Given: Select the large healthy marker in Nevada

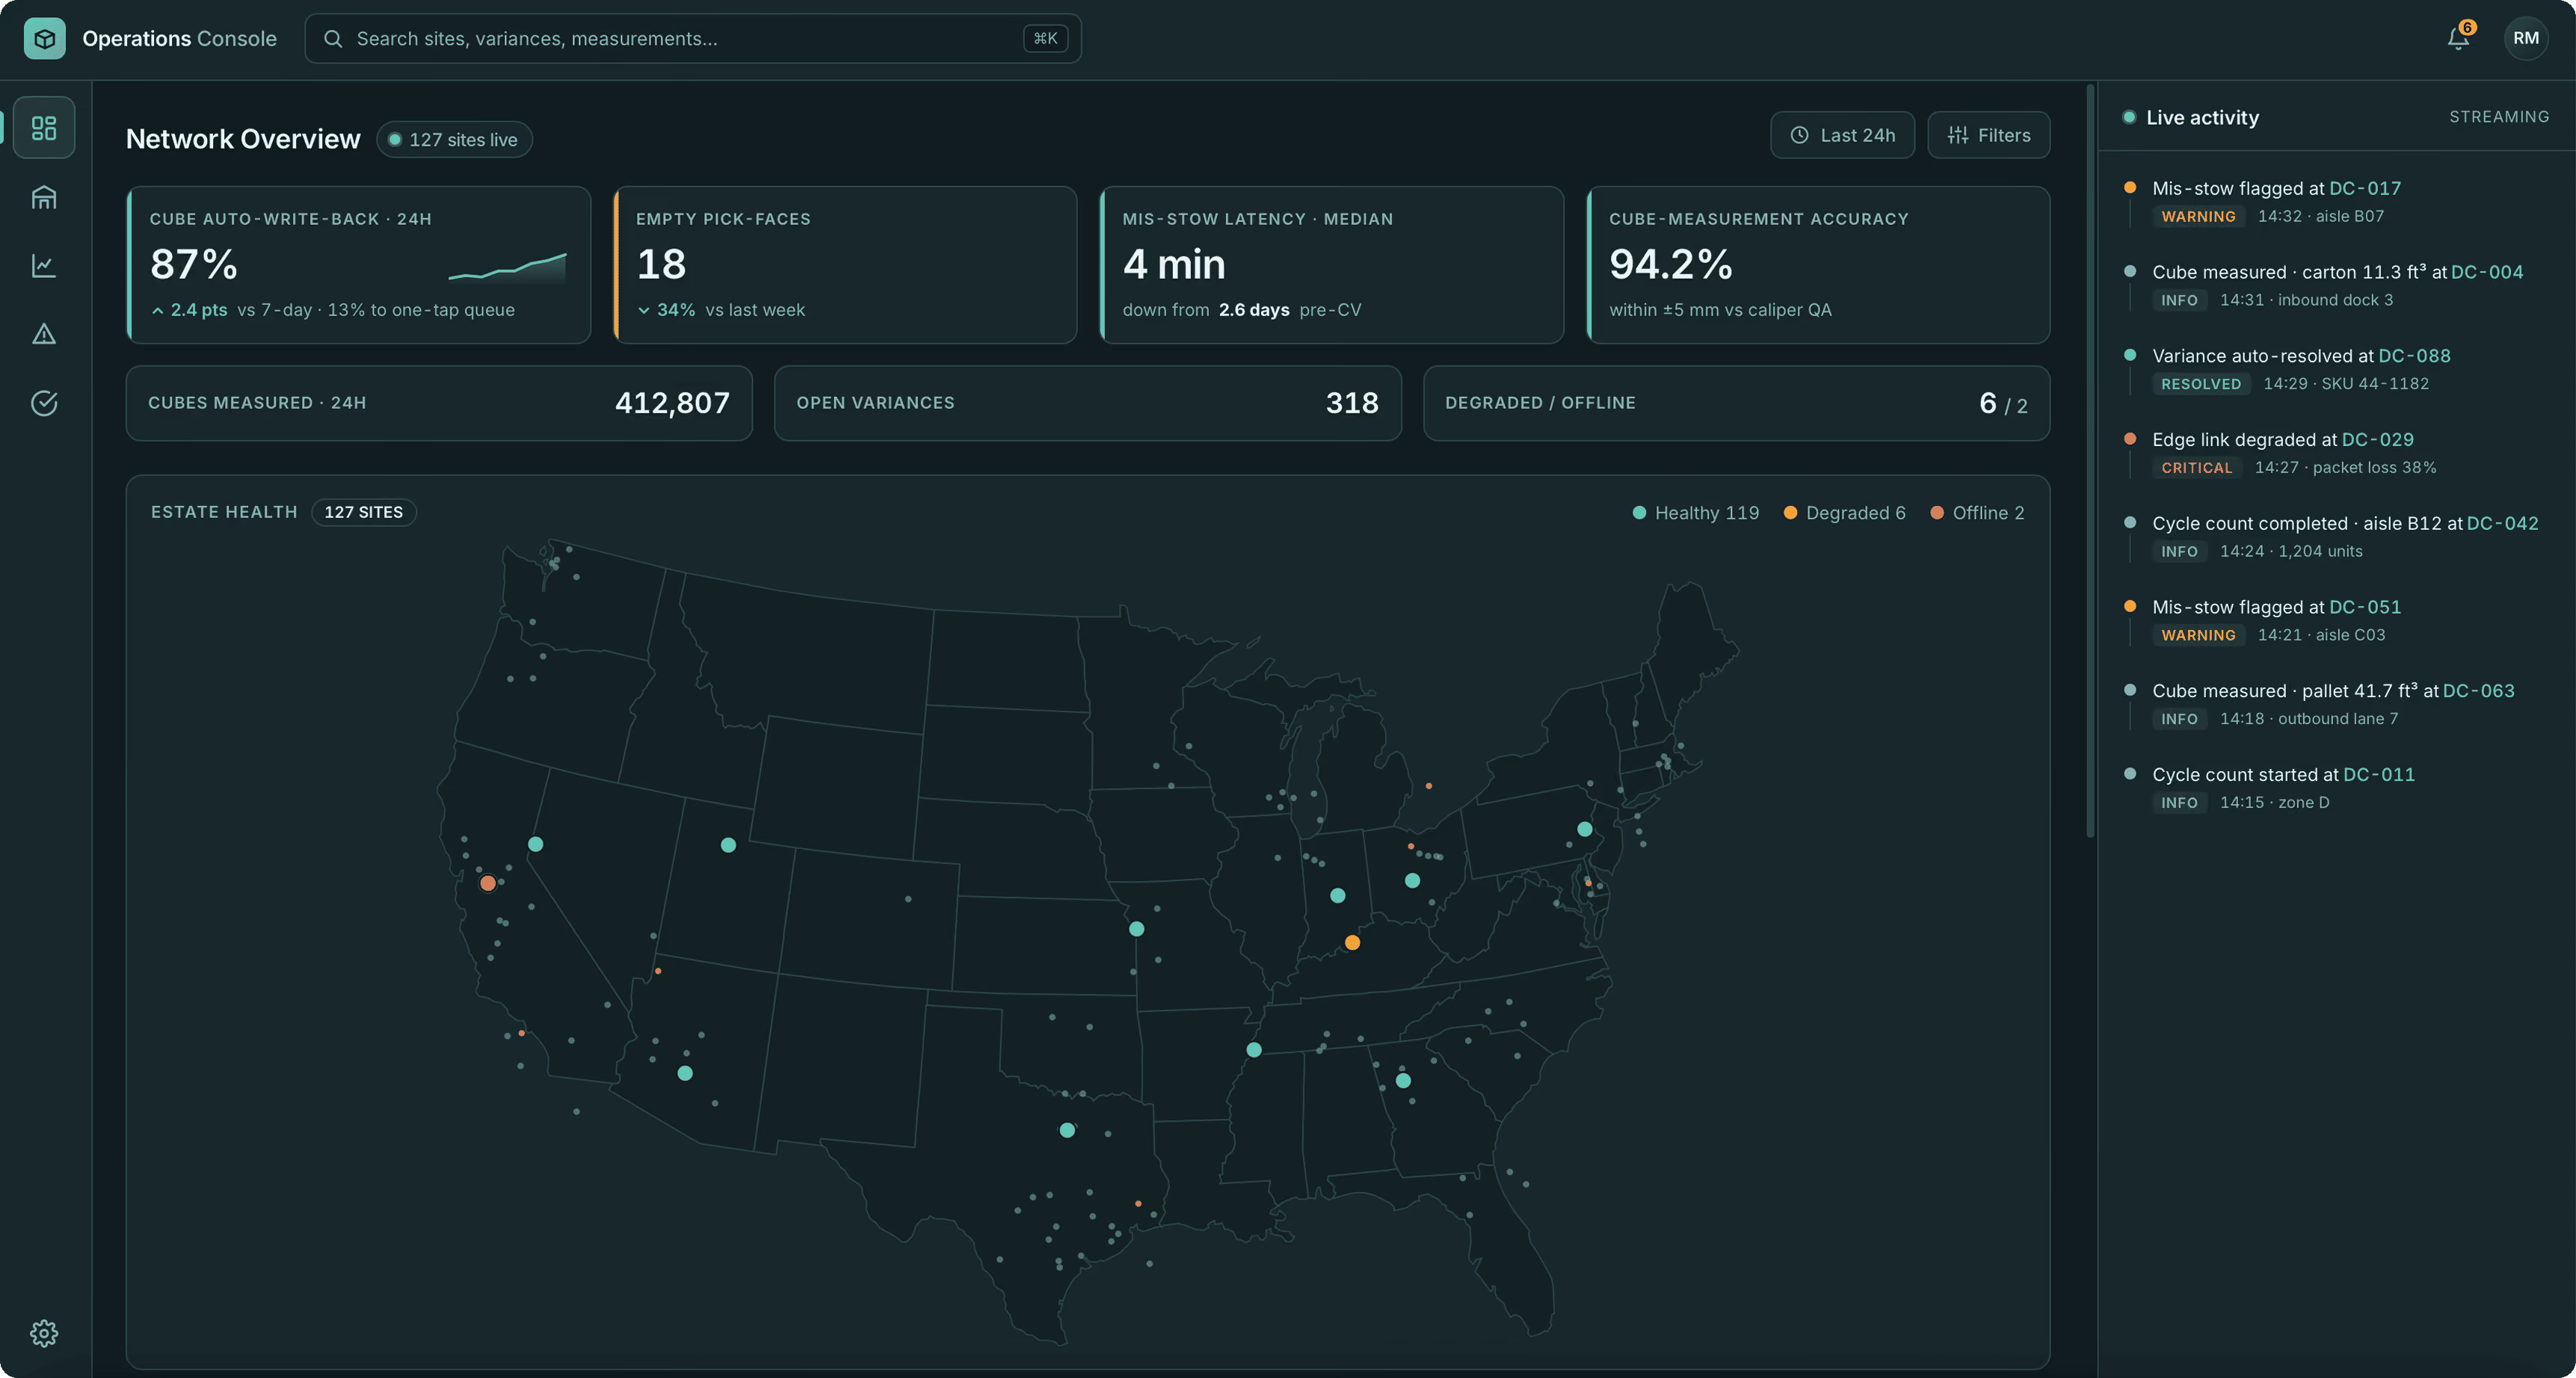Looking at the screenshot, I should click(535, 844).
